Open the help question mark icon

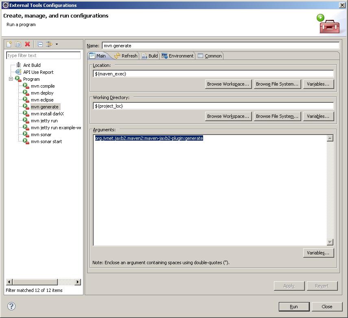click(x=11, y=306)
